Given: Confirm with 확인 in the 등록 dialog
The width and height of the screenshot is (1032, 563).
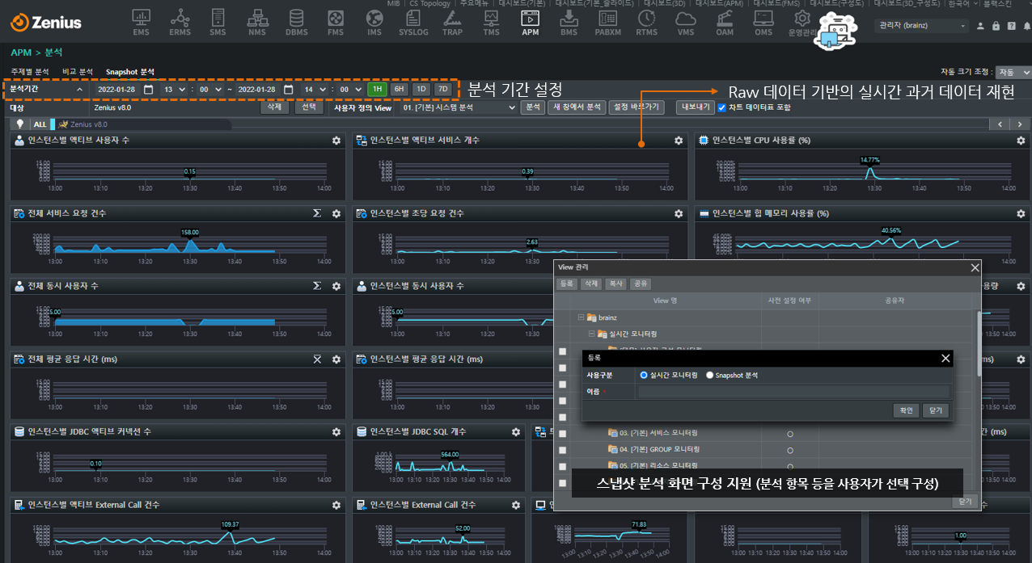Looking at the screenshot, I should click(x=905, y=410).
